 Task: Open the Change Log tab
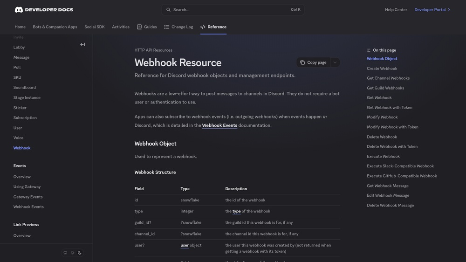tap(178, 27)
